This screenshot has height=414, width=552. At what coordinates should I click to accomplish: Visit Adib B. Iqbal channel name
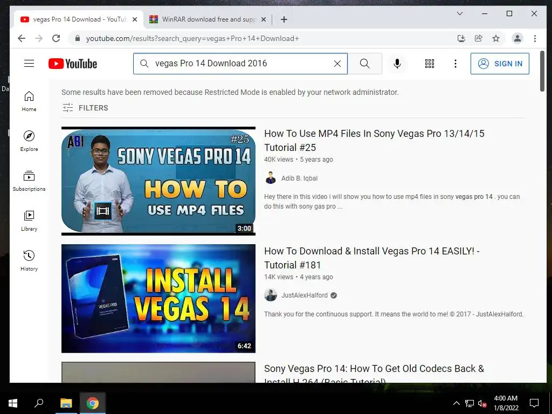point(299,178)
